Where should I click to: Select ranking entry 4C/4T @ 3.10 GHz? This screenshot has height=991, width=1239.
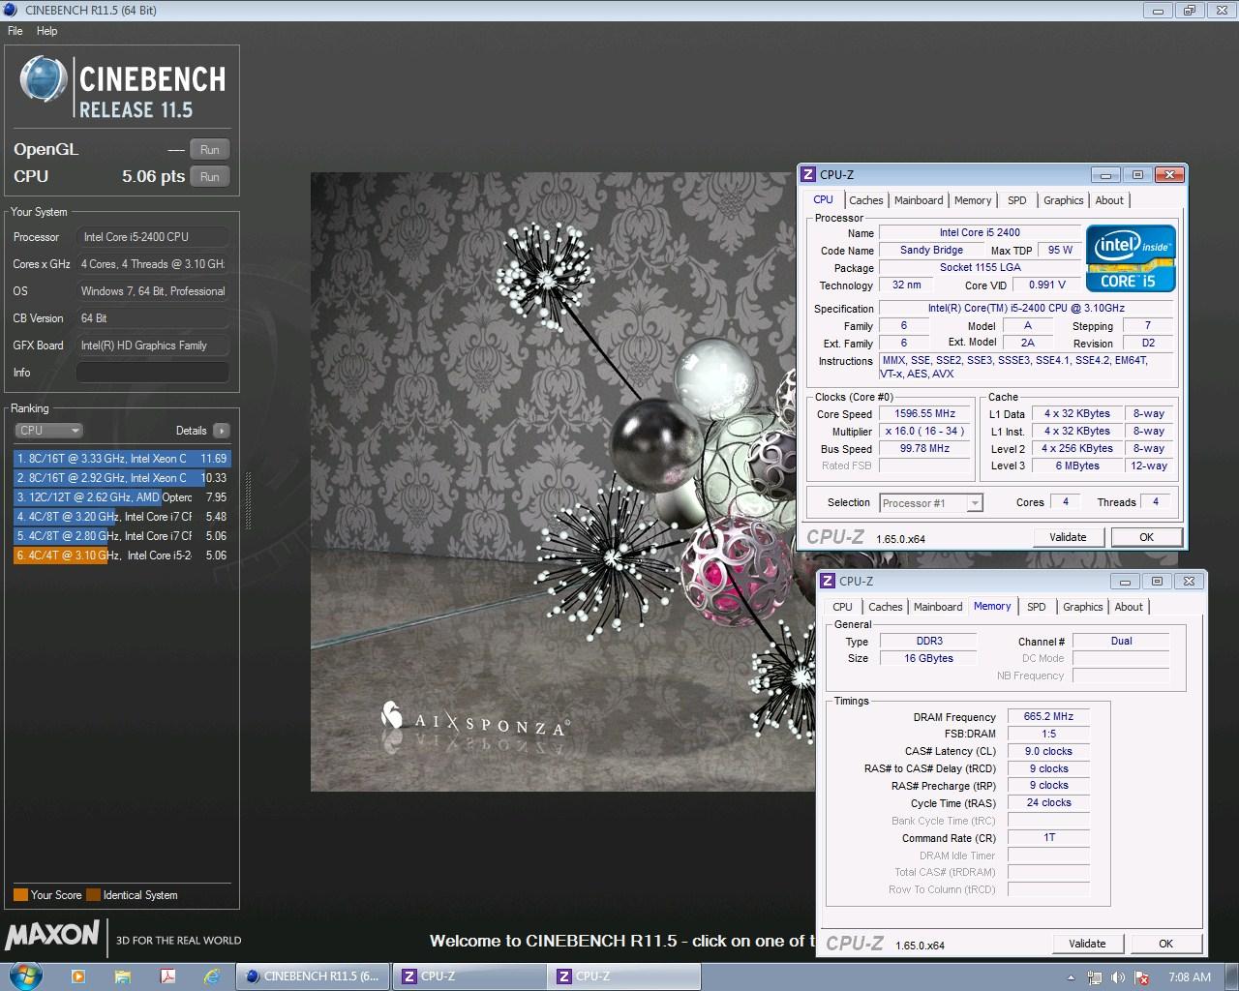click(x=122, y=556)
